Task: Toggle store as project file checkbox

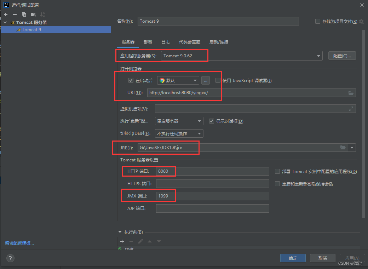Action: [x=317, y=21]
